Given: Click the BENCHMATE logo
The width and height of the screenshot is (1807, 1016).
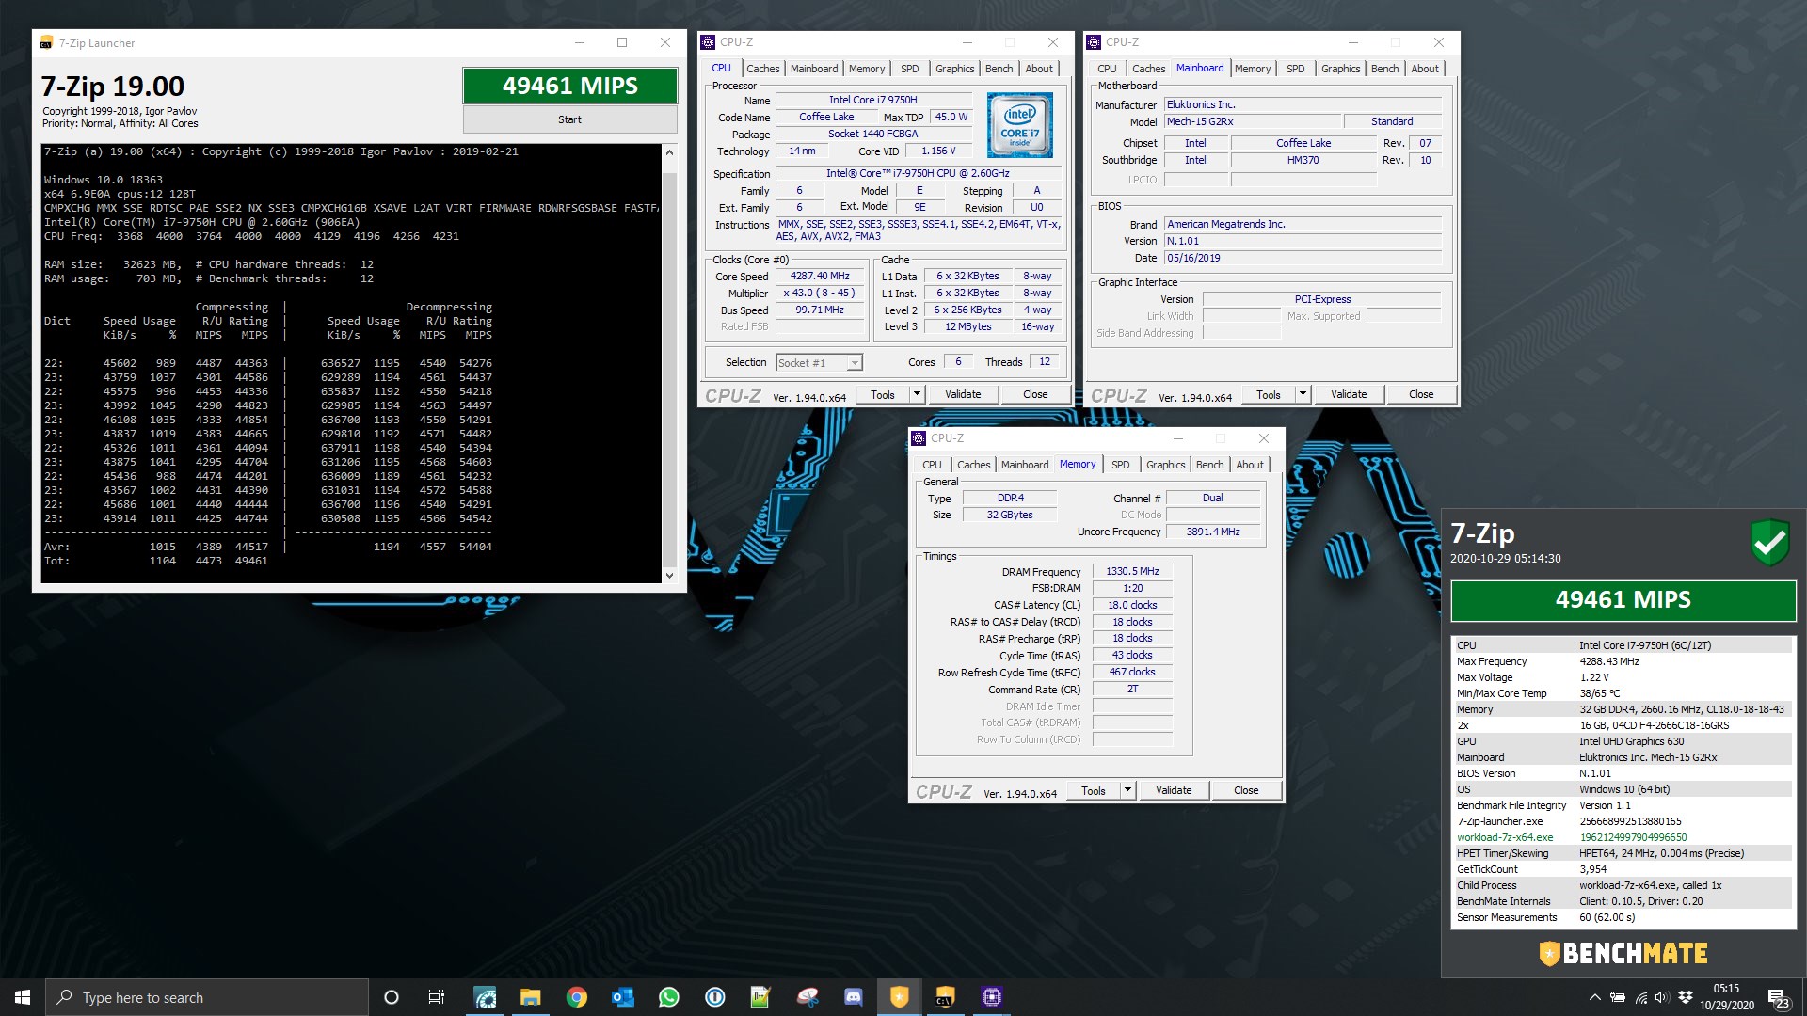Looking at the screenshot, I should [x=1623, y=953].
